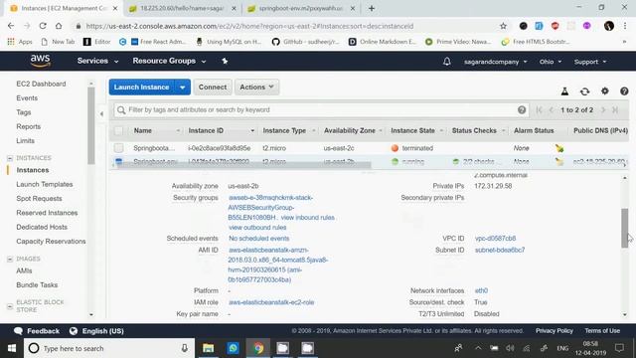The image size is (636, 358).
Task: Open Reserved Instances in sidebar
Action: (47, 213)
